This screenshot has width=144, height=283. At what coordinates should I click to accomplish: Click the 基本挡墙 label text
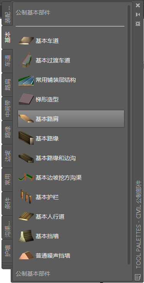tap(47, 236)
